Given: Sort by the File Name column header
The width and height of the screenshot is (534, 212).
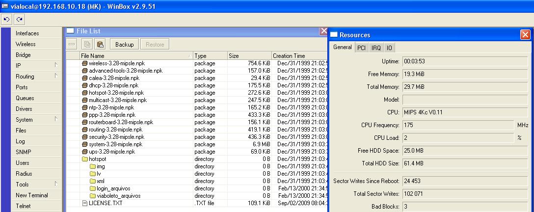Looking at the screenshot, I should point(136,56).
